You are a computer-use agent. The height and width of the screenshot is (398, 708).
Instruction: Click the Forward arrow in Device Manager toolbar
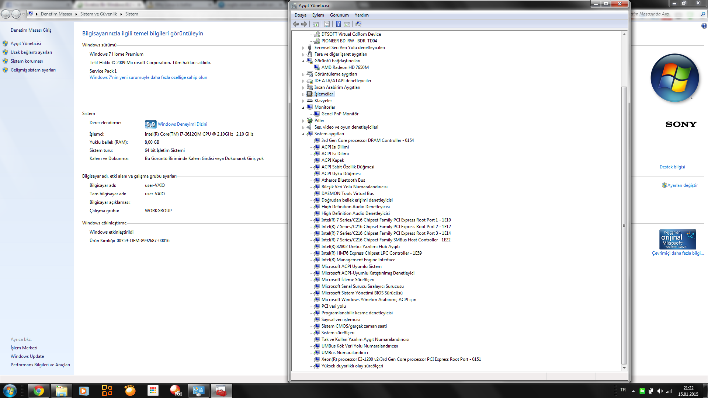point(304,24)
